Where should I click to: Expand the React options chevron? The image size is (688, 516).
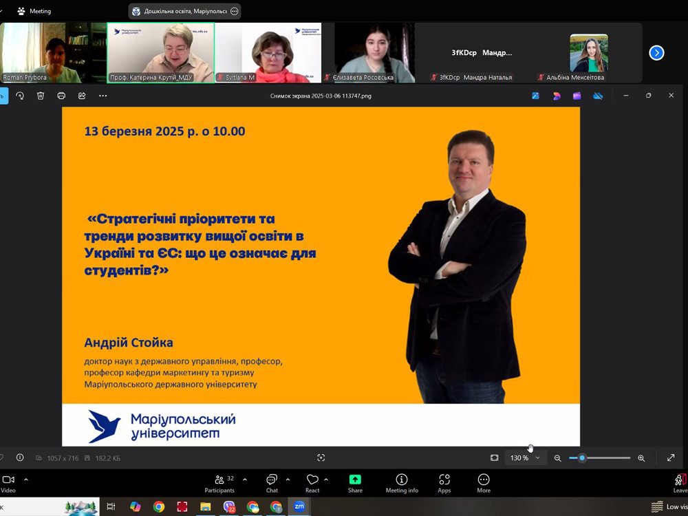[326, 480]
